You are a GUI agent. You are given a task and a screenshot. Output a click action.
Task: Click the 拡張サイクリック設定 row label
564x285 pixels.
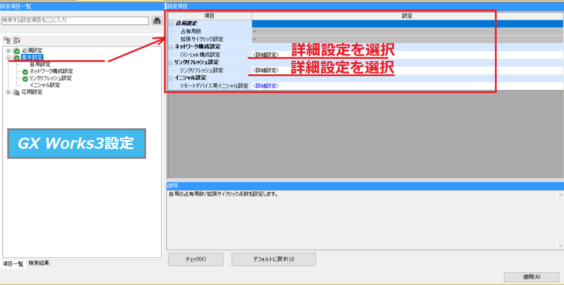(202, 39)
